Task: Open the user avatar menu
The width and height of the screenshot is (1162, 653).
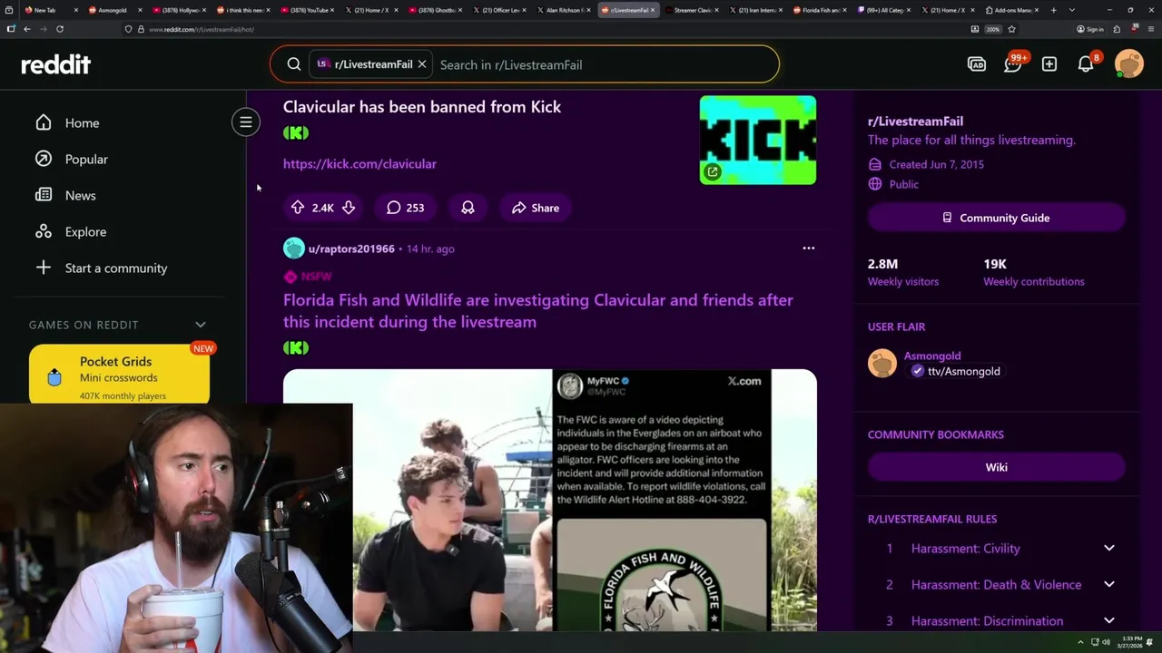Action: tap(1129, 64)
